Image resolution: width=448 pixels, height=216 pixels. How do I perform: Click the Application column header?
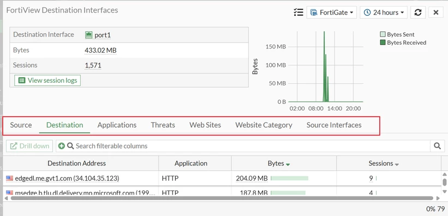click(195, 164)
